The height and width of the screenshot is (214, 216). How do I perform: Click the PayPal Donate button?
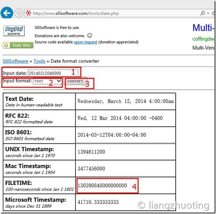tap(14, 31)
